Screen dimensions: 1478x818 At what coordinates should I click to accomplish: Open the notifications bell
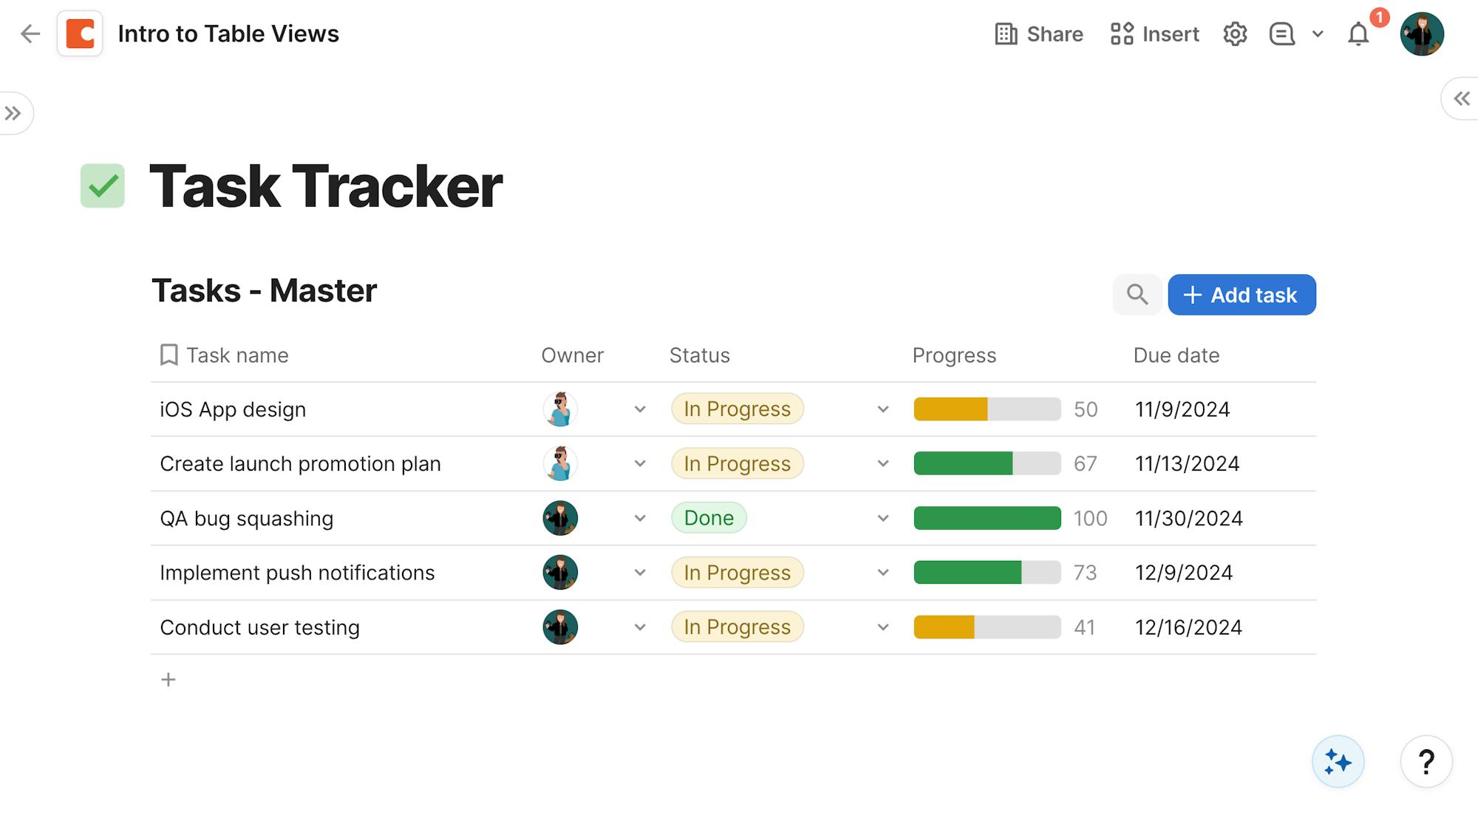click(x=1358, y=34)
